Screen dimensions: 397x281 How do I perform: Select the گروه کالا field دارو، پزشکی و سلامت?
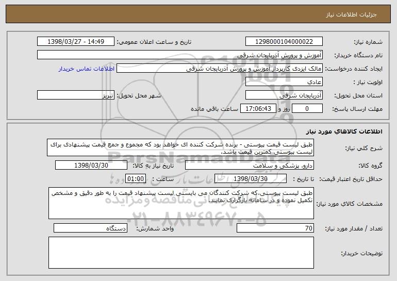[250, 166]
